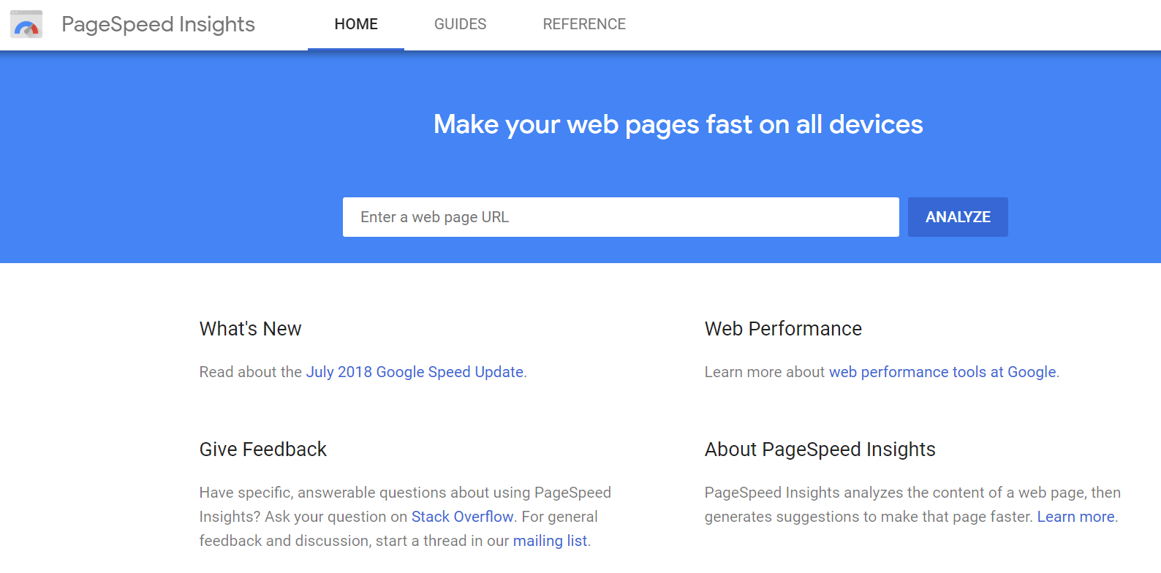Viewport: 1161px width, 573px height.
Task: Click Learn more under About PageSpeed Insights
Action: point(1075,517)
